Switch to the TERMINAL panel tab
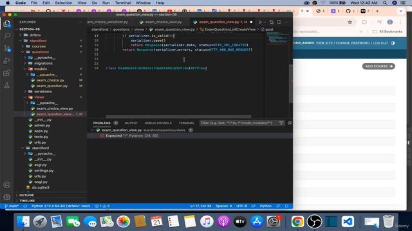Image resolution: width=412 pixels, height=231 pixels. (x=186, y=123)
